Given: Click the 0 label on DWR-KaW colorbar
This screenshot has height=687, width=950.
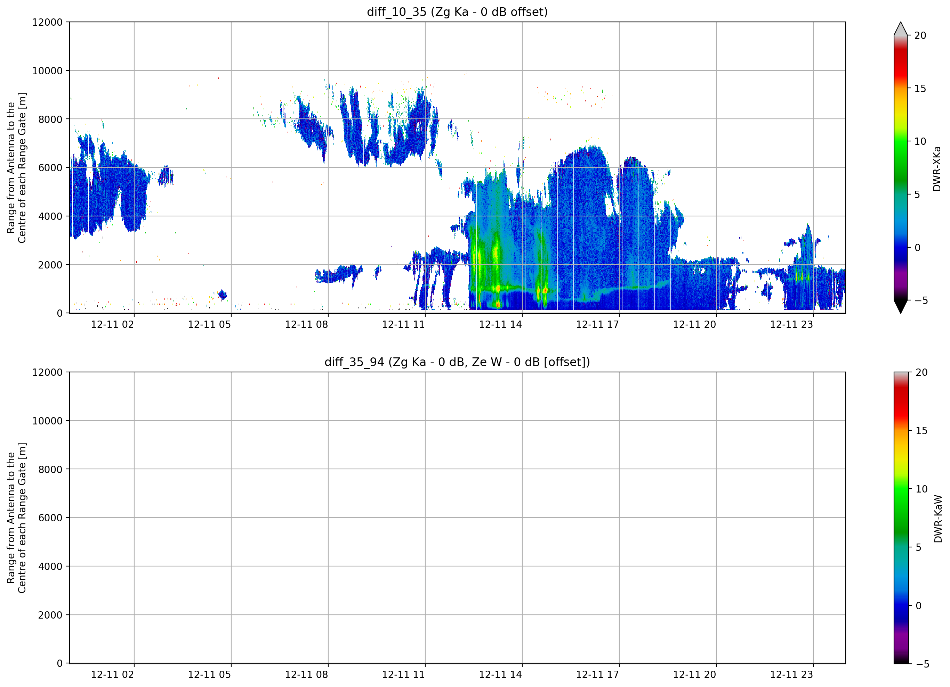Looking at the screenshot, I should [919, 605].
